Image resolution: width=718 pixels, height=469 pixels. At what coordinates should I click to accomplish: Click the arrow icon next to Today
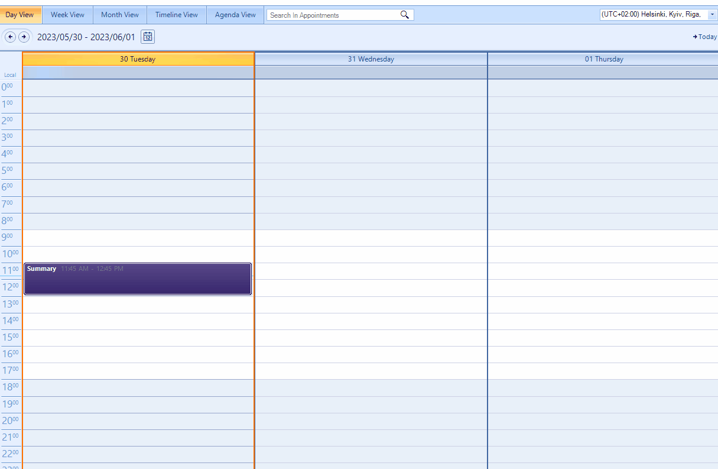tap(695, 37)
